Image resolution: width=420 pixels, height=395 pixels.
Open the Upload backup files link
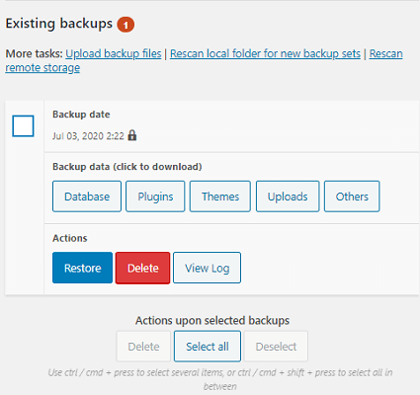click(114, 53)
